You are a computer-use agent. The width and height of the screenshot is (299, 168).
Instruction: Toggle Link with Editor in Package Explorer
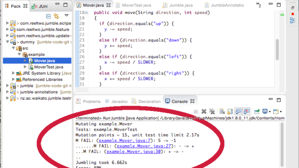coord(56,16)
